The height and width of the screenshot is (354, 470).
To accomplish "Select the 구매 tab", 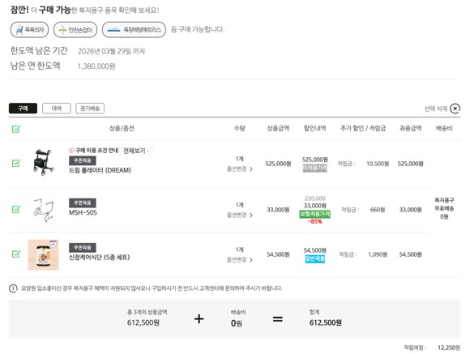I will (x=23, y=109).
